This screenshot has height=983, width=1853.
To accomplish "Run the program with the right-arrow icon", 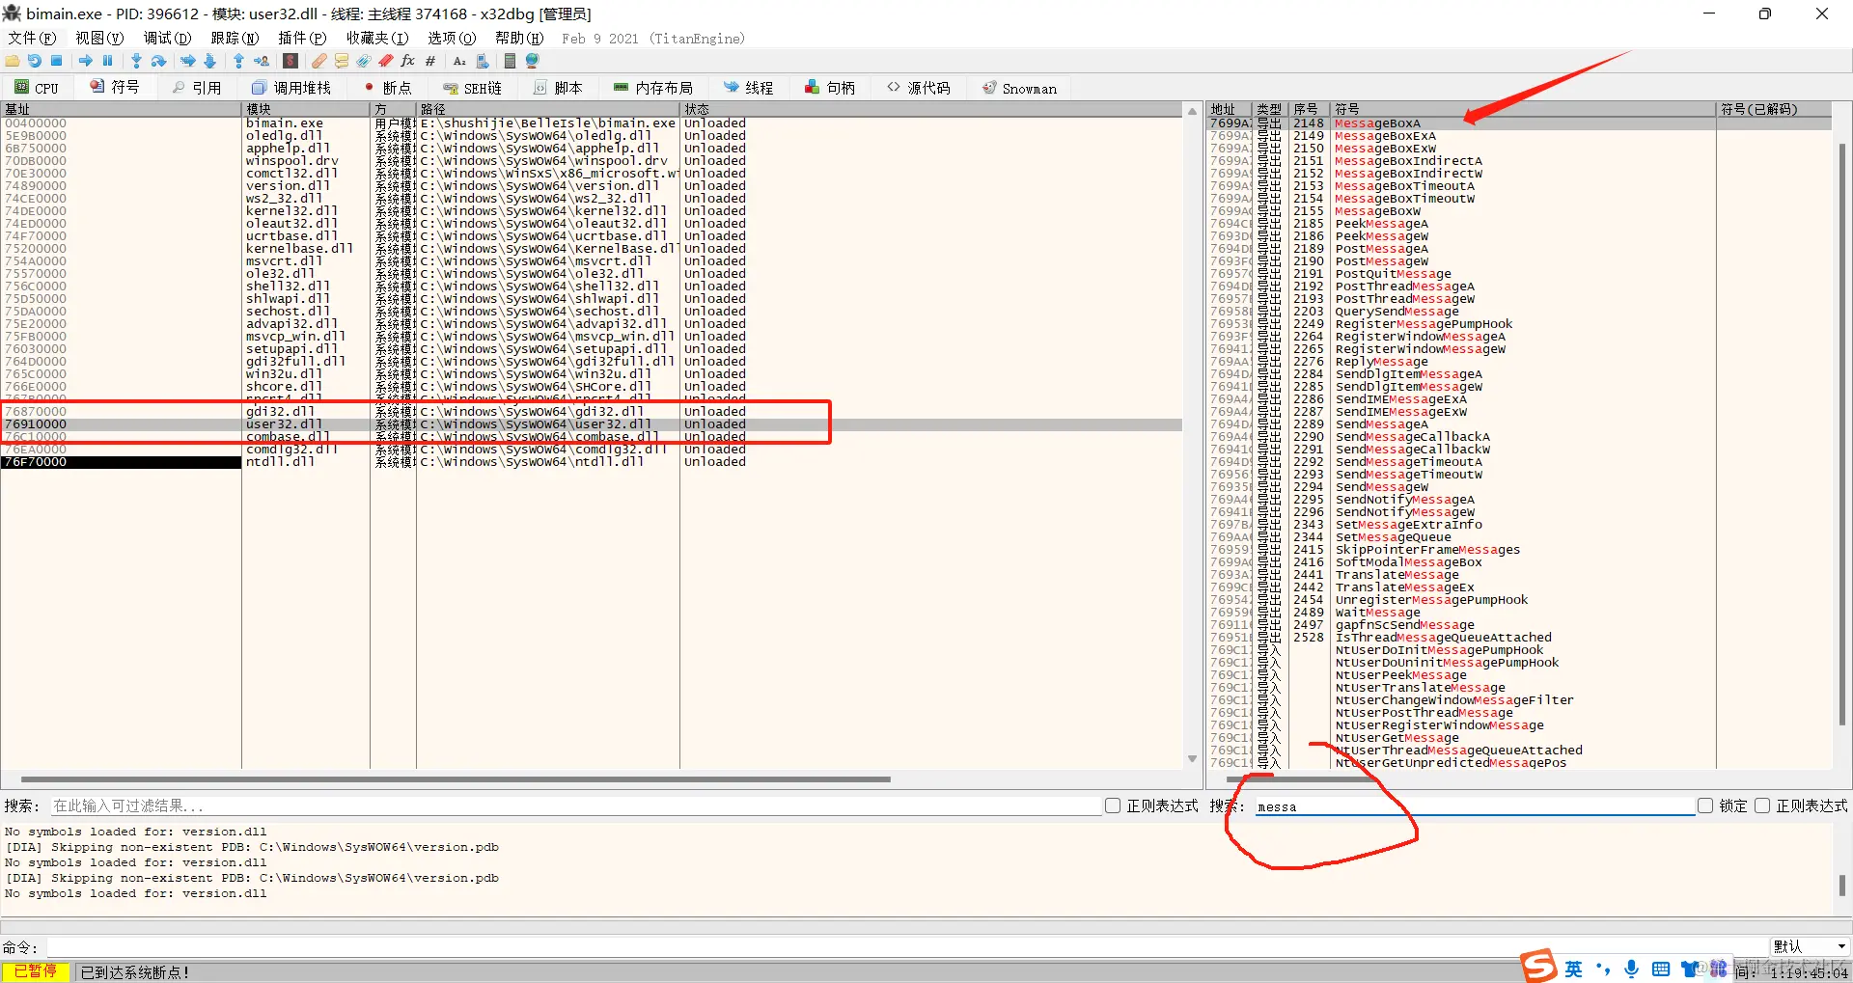I will tap(86, 61).
